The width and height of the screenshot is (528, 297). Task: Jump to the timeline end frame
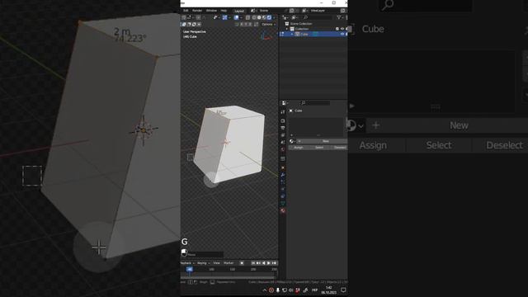274,263
